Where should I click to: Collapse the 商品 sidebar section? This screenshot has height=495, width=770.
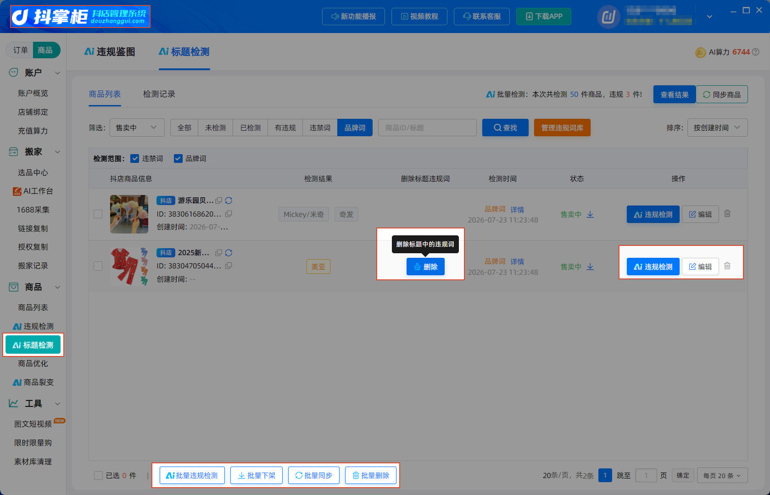tap(57, 288)
